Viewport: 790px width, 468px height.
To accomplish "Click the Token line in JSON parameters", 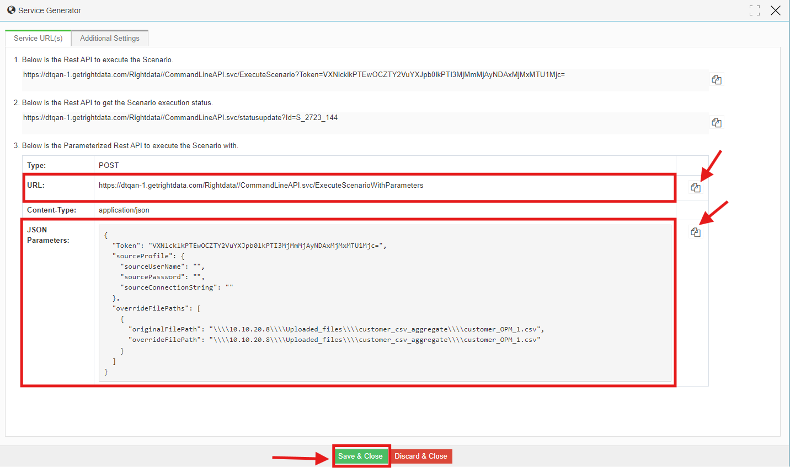I will (249, 246).
